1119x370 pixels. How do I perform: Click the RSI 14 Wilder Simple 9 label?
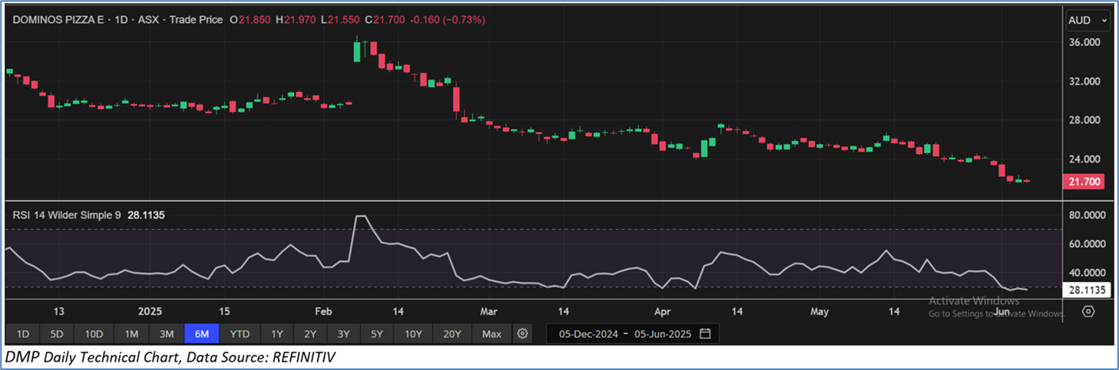click(x=67, y=216)
